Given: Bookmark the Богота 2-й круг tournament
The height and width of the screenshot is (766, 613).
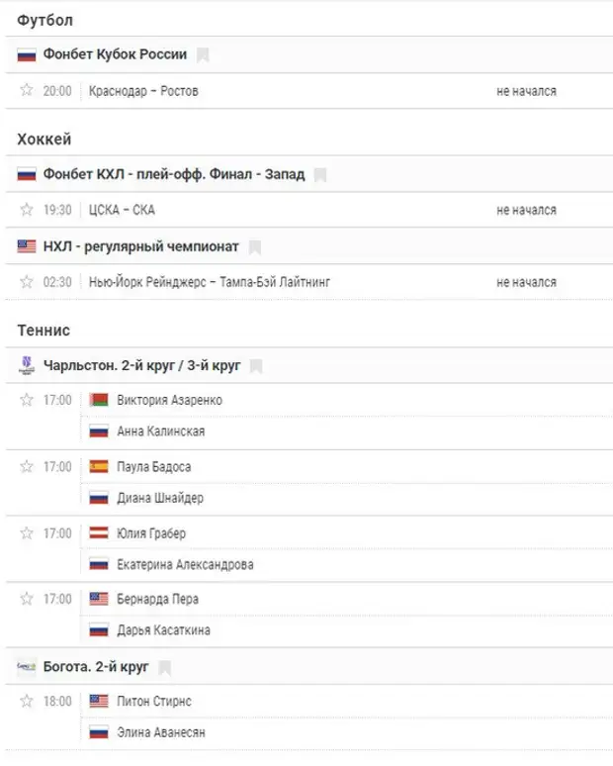Looking at the screenshot, I should click(165, 666).
